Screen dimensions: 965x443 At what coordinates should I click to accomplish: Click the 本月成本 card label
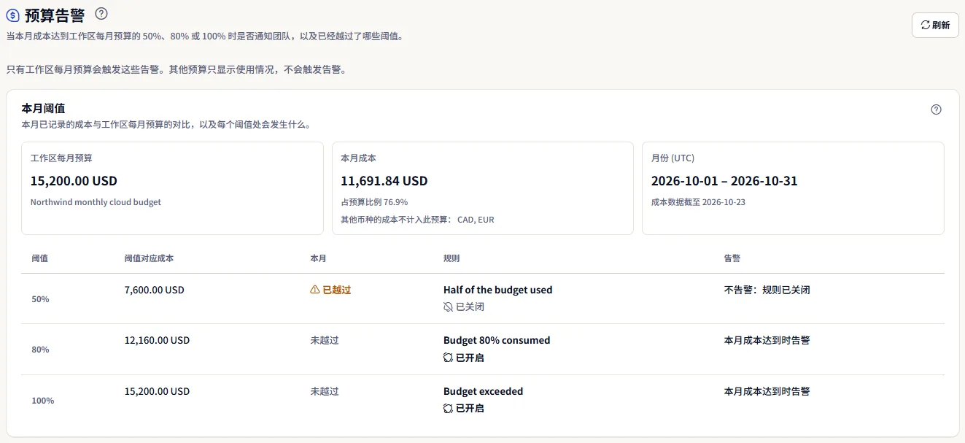(358, 158)
